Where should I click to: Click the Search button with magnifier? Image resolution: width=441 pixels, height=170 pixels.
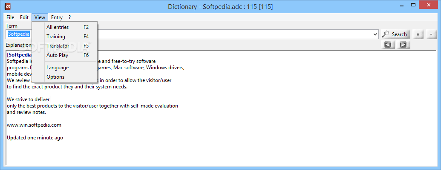395,34
